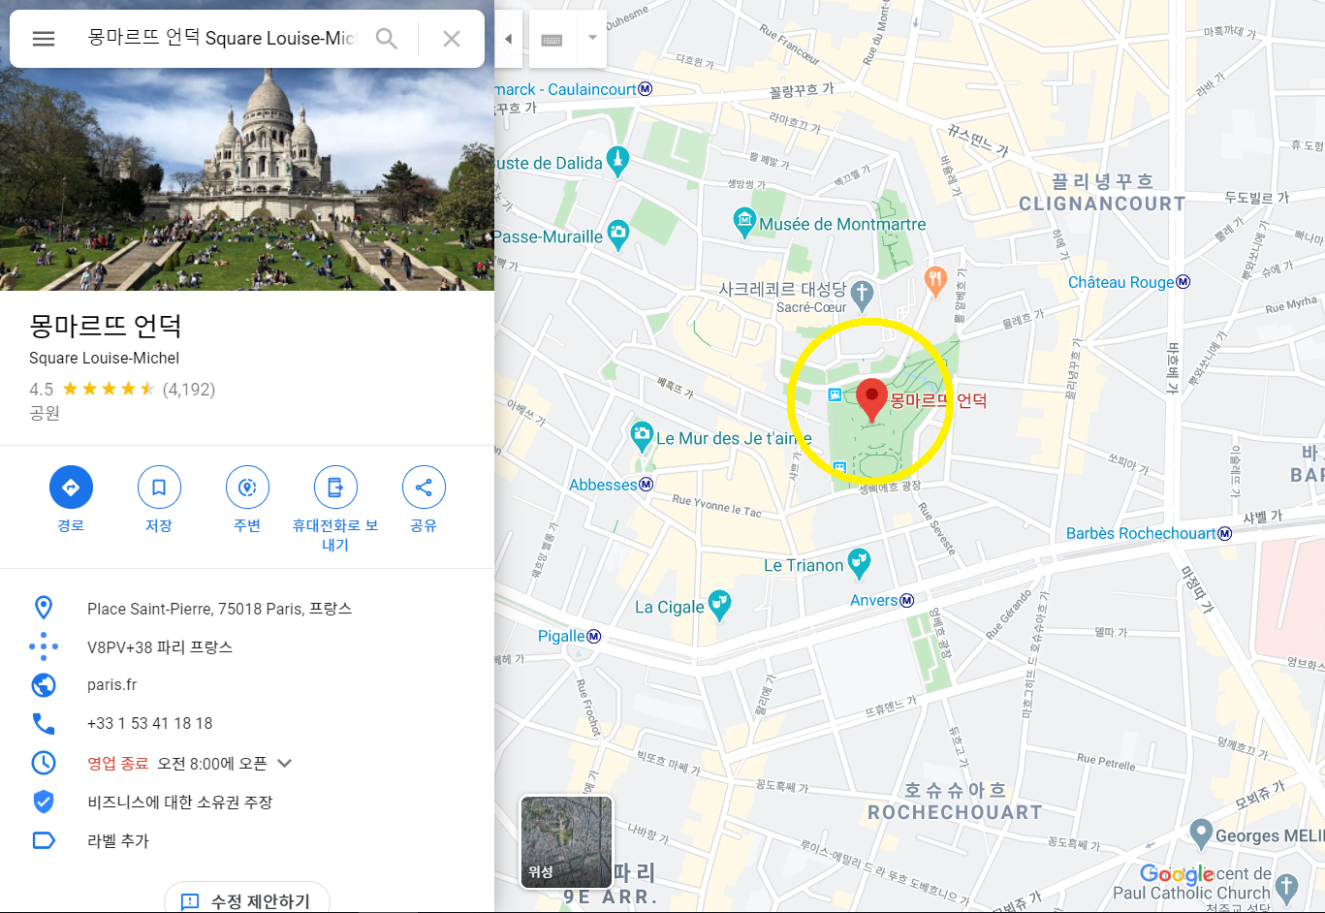The image size is (1325, 913).
Task: Click 비즈니스에 대한 소유권 주장
Action: [x=180, y=803]
